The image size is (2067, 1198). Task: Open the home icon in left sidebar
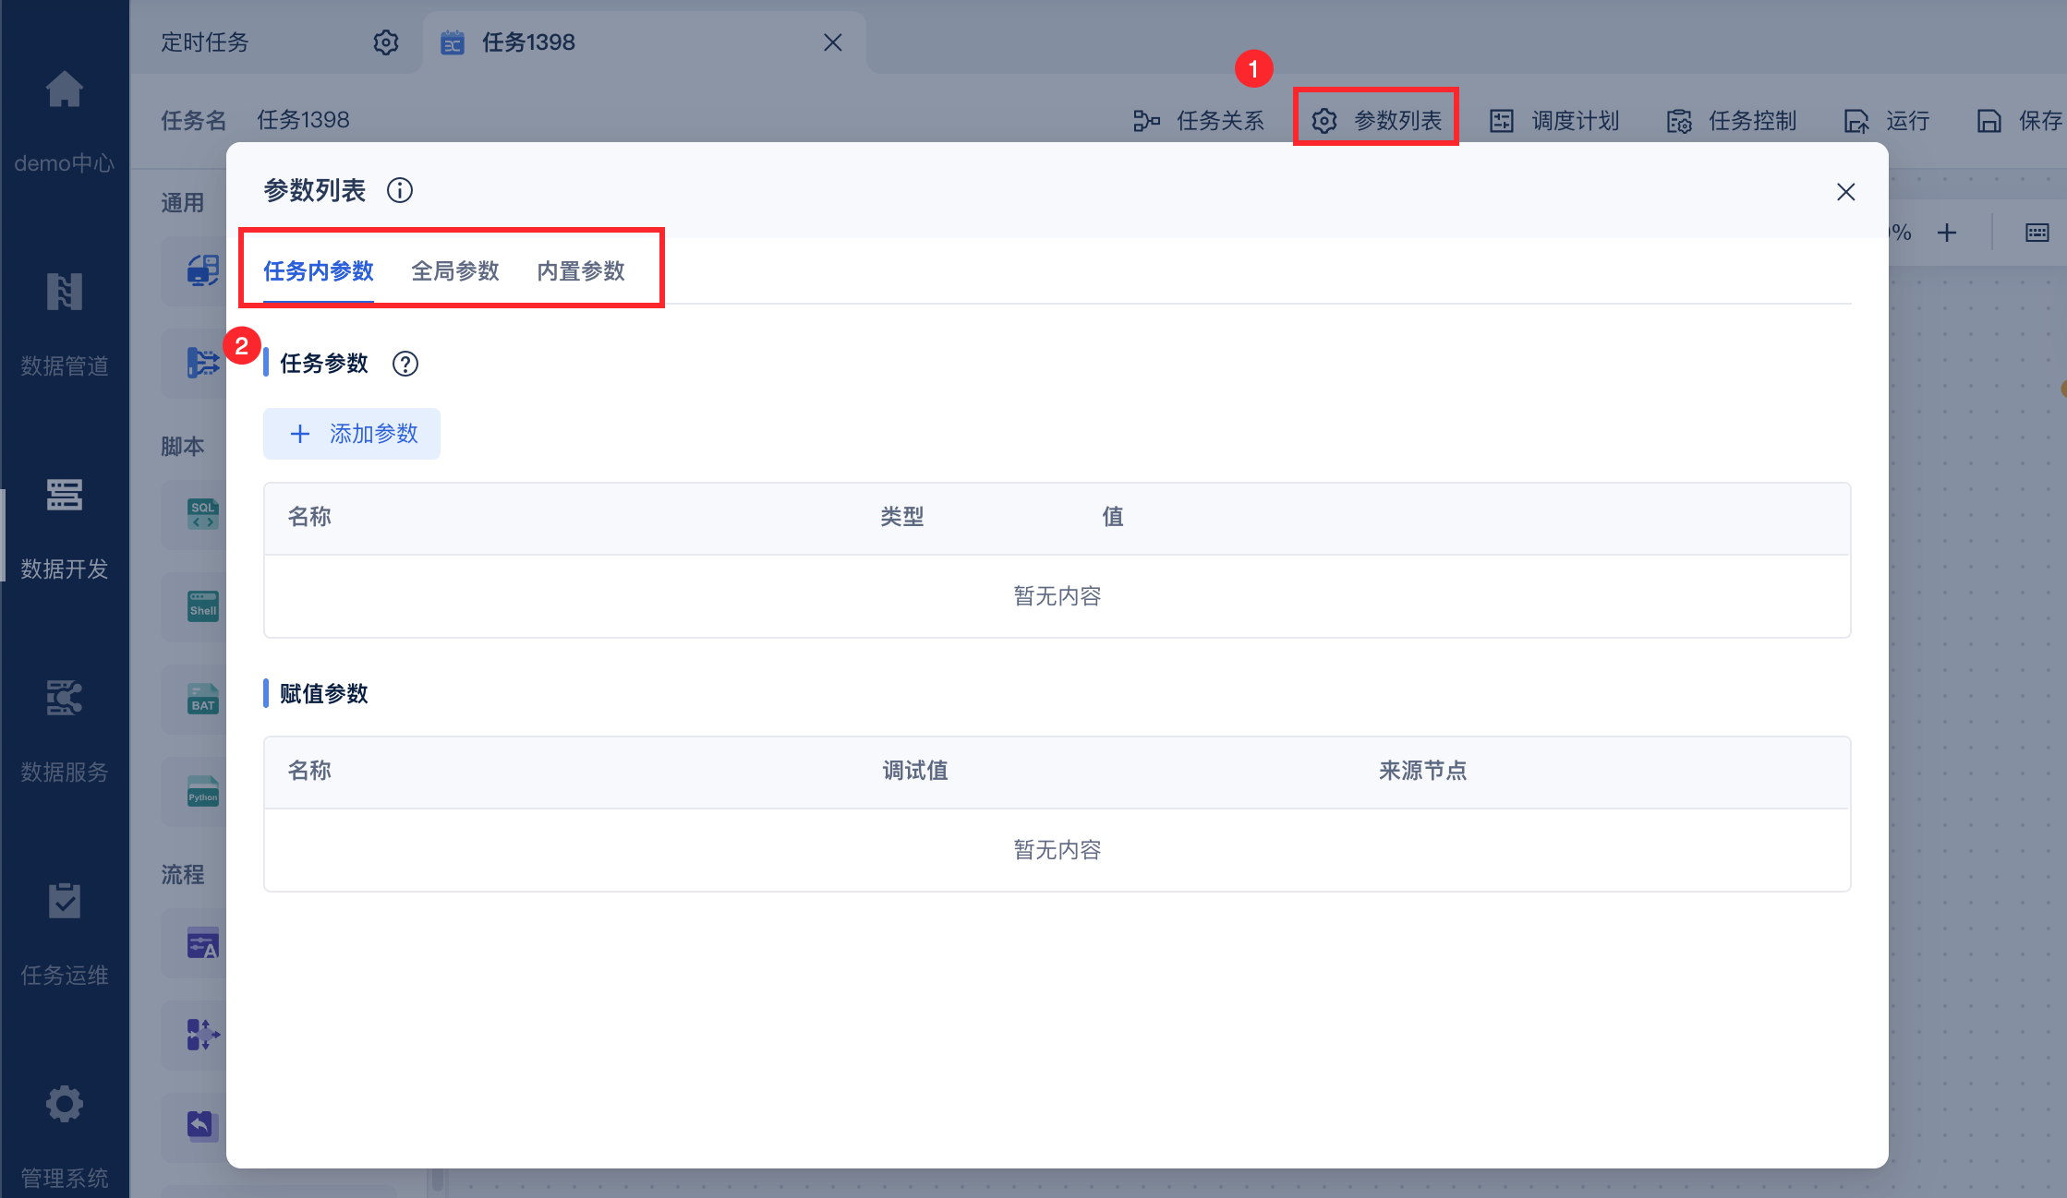64,90
